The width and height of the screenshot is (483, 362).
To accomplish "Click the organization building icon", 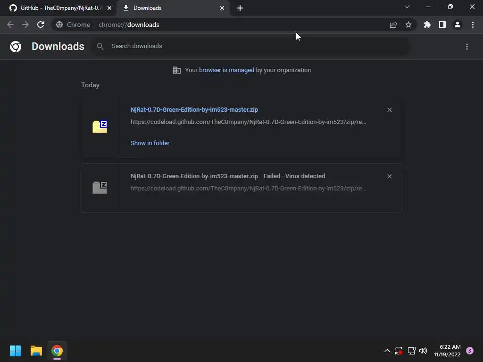I will [x=176, y=70].
